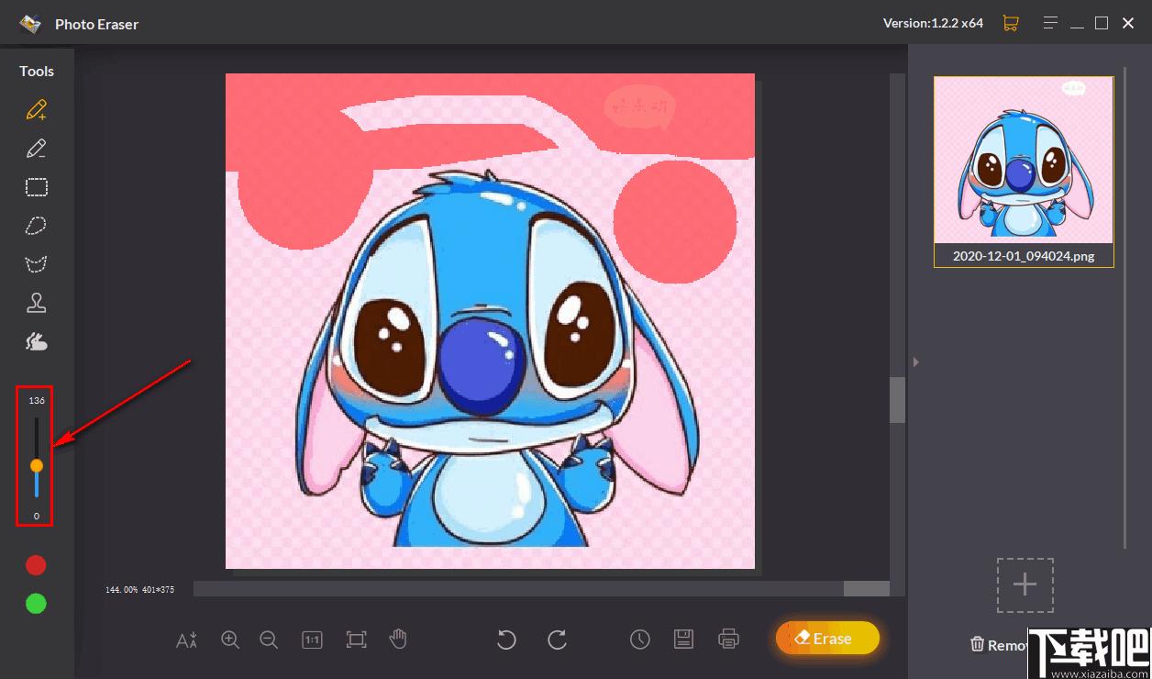The image size is (1152, 679).
Task: Click the 2020-12-01_094024.png file name
Action: click(x=1024, y=256)
